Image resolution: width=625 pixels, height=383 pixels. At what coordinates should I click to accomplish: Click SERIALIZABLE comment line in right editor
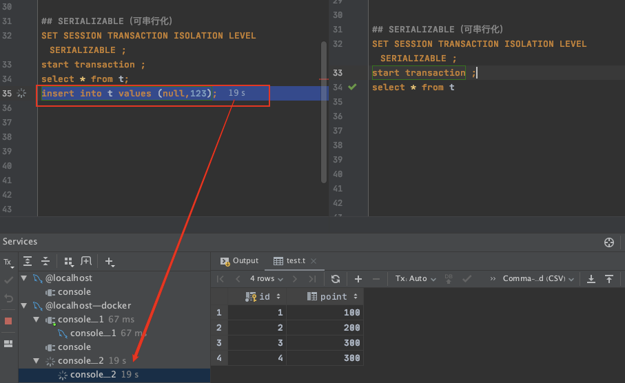point(438,30)
